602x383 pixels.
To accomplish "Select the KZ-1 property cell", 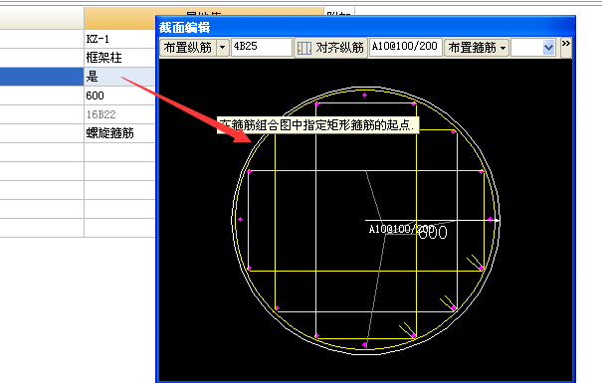I will click(119, 39).
